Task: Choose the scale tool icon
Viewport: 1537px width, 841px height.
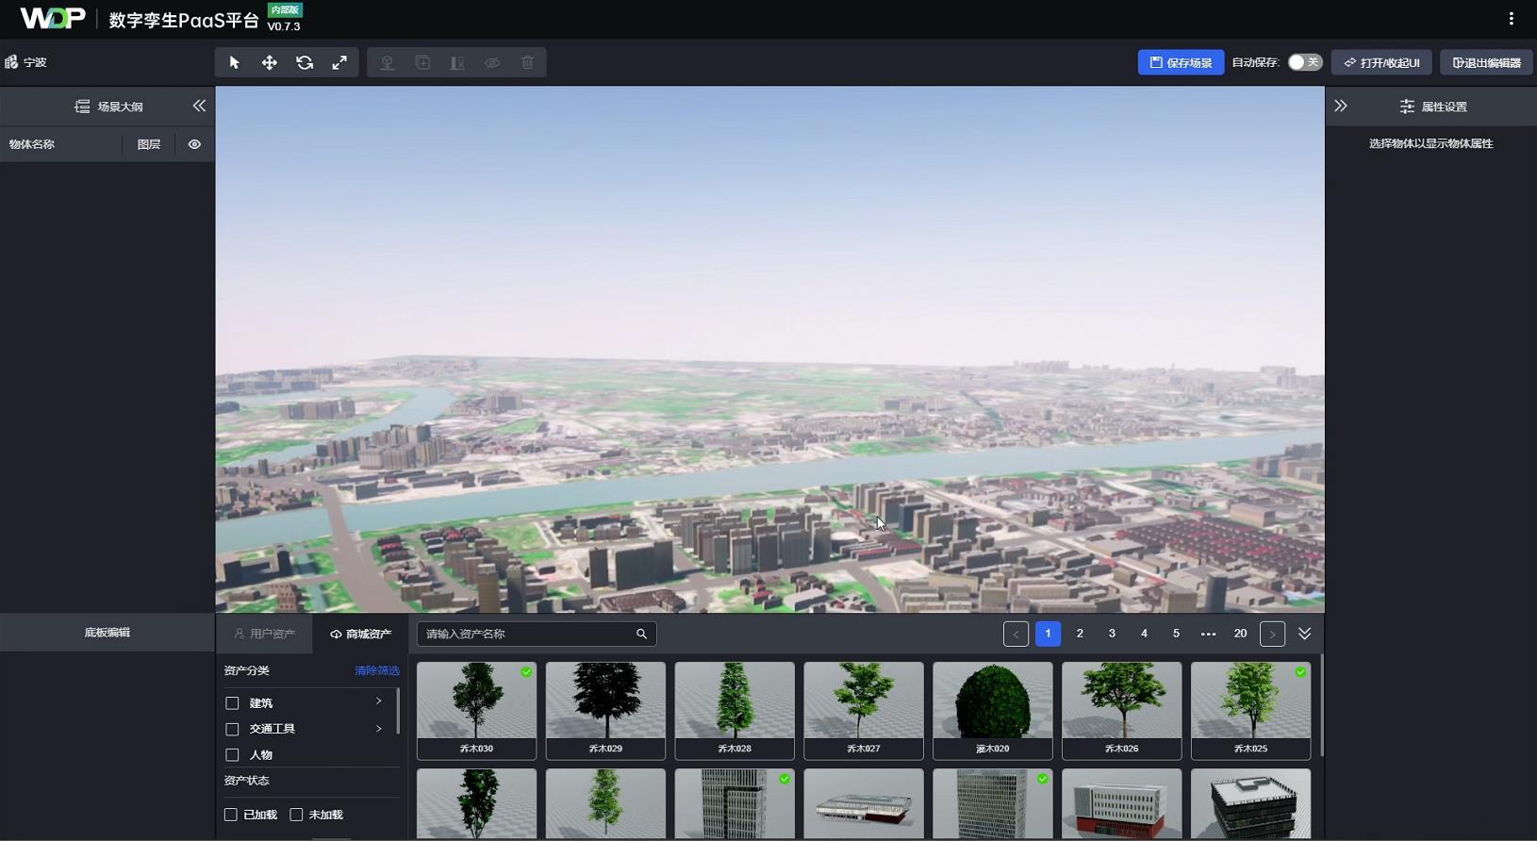Action: point(339,62)
